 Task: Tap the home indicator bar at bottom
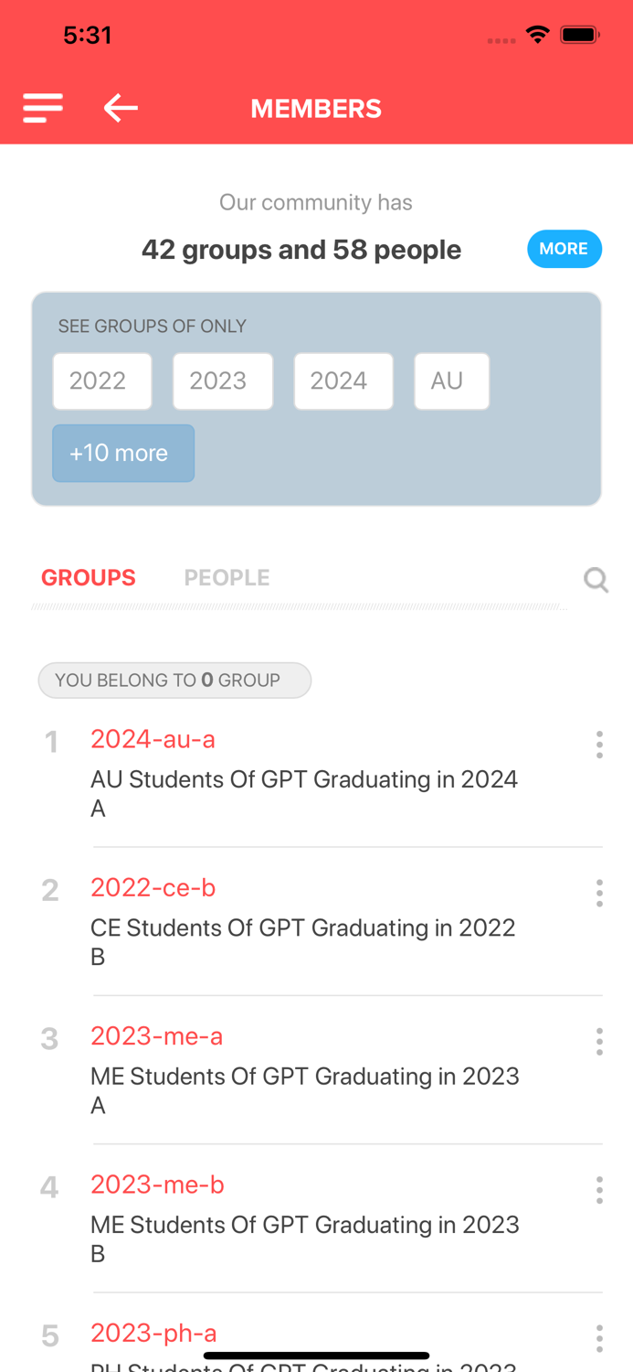pyautogui.click(x=316, y=1355)
